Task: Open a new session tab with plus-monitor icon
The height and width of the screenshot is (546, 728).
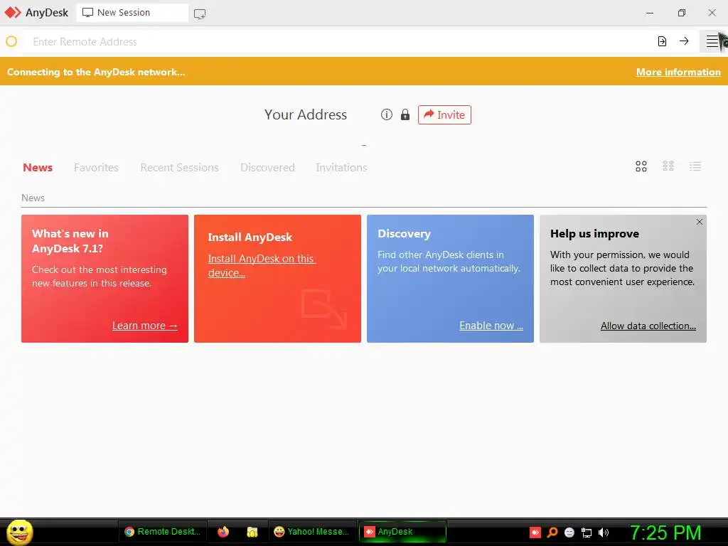Action: 200,14
